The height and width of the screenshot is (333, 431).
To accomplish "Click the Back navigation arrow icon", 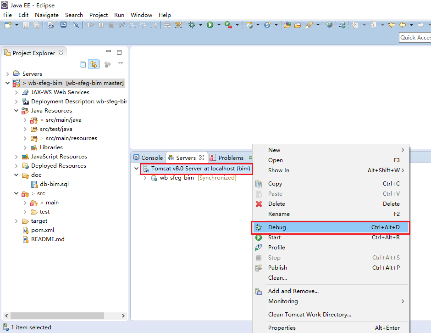I will [403, 25].
